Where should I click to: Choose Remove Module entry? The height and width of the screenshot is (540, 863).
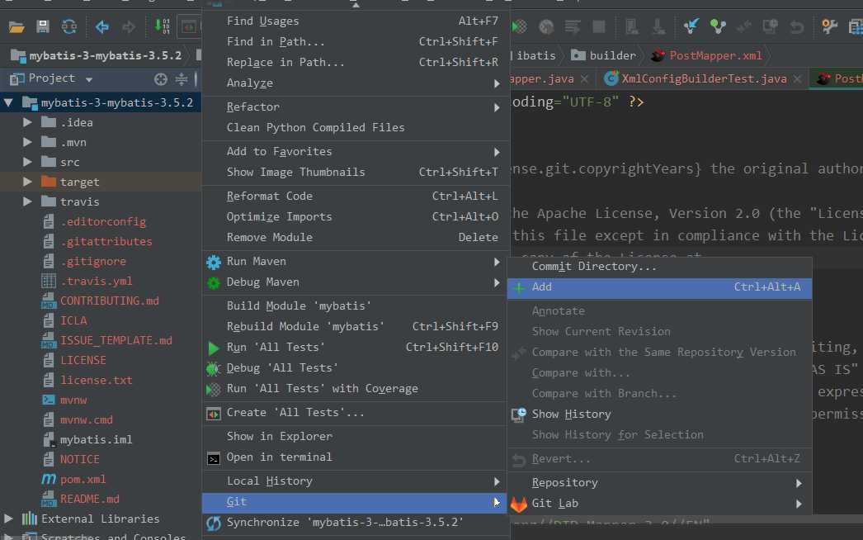[356, 238]
